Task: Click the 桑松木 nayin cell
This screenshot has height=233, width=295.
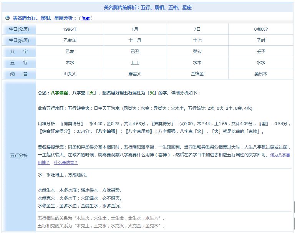Action: [261, 74]
